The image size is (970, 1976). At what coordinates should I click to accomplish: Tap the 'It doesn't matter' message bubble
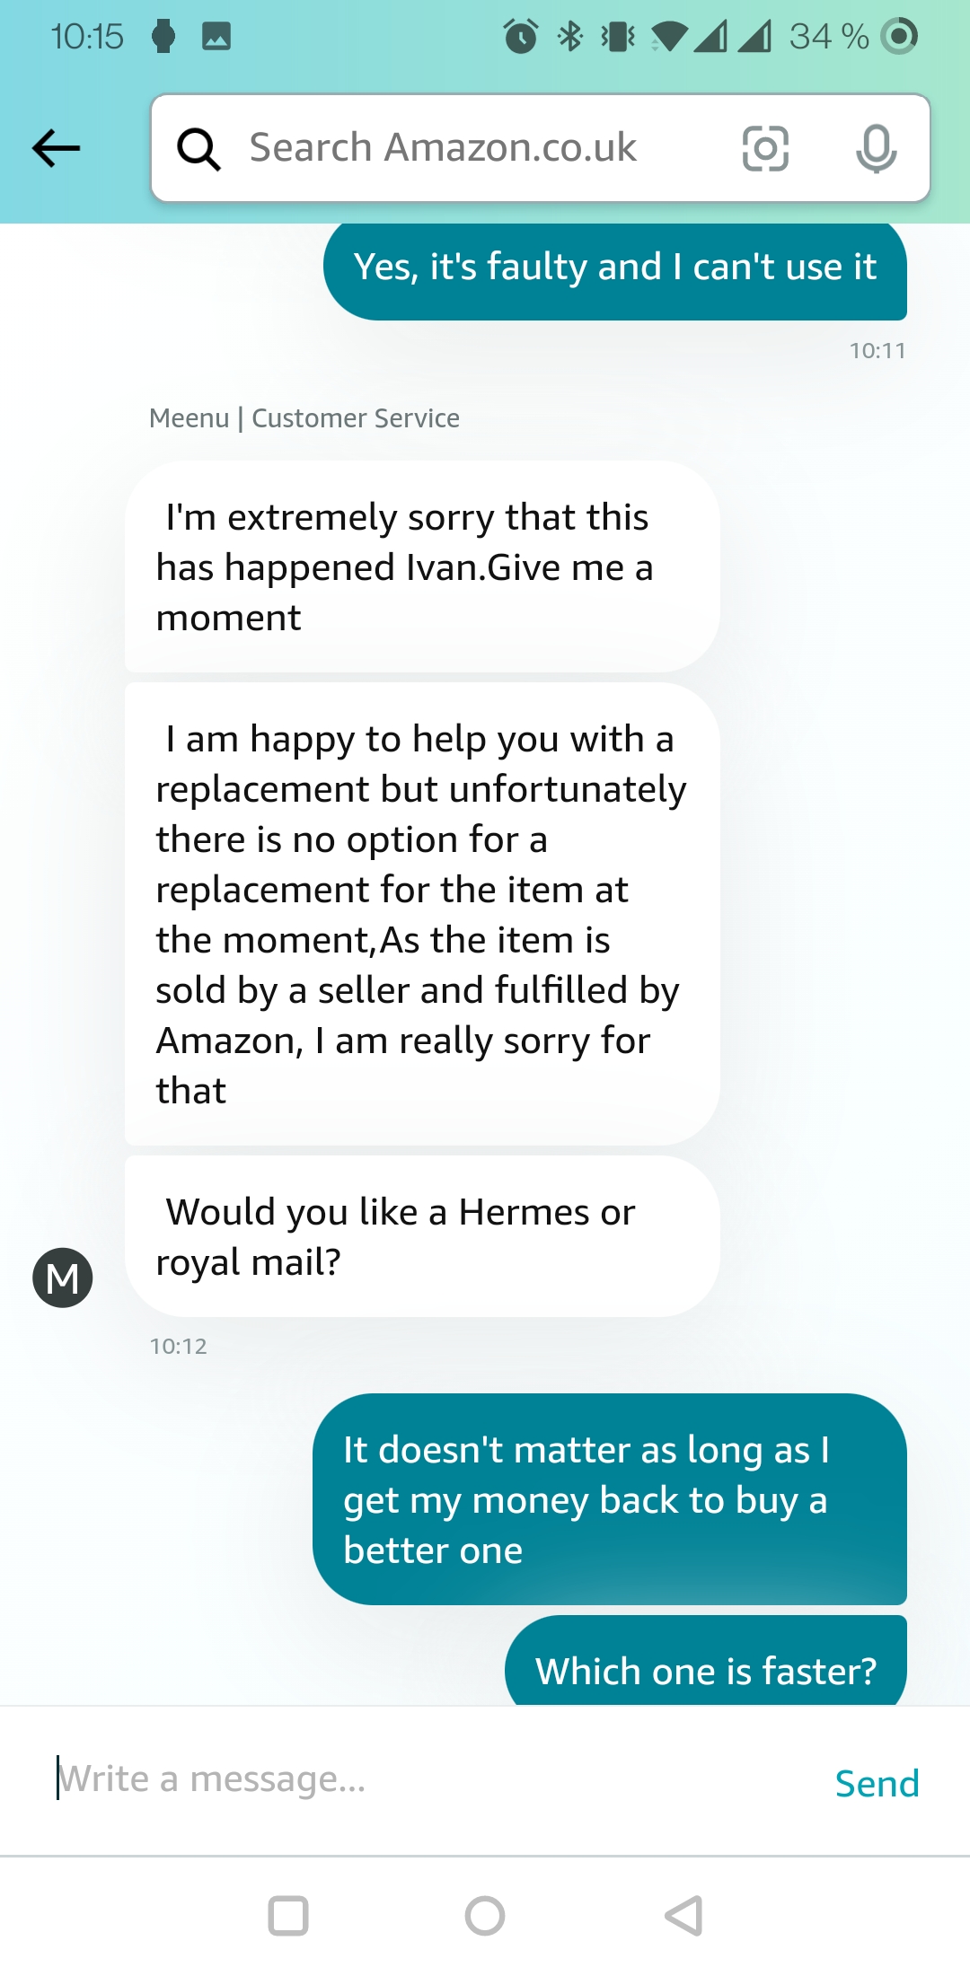[x=610, y=1499]
